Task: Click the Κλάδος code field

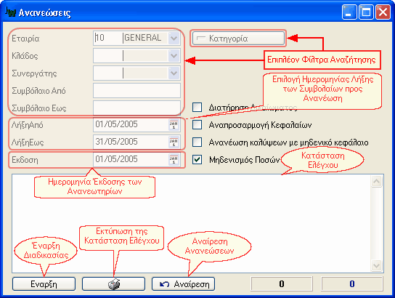Action: coord(108,56)
